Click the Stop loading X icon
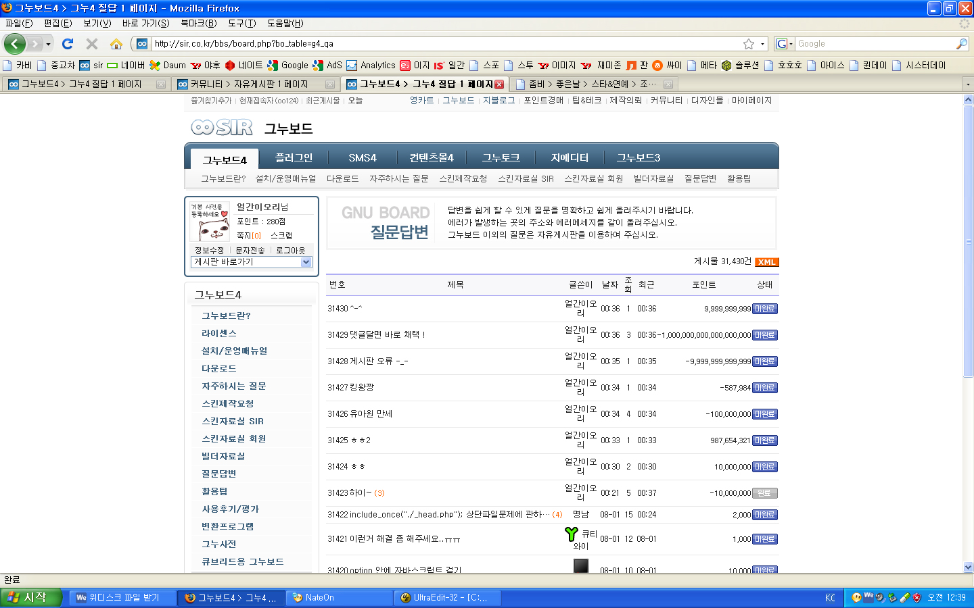The height and width of the screenshot is (608, 974). pos(92,44)
